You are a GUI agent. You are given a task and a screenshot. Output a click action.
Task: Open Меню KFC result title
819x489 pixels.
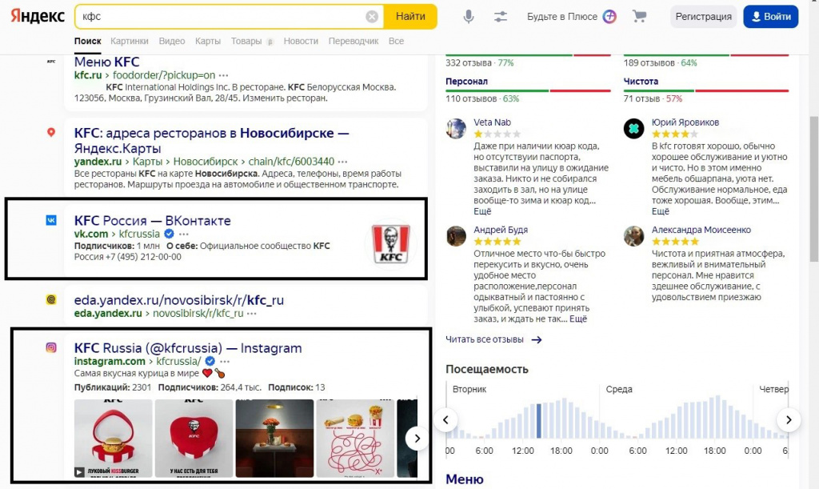[106, 62]
